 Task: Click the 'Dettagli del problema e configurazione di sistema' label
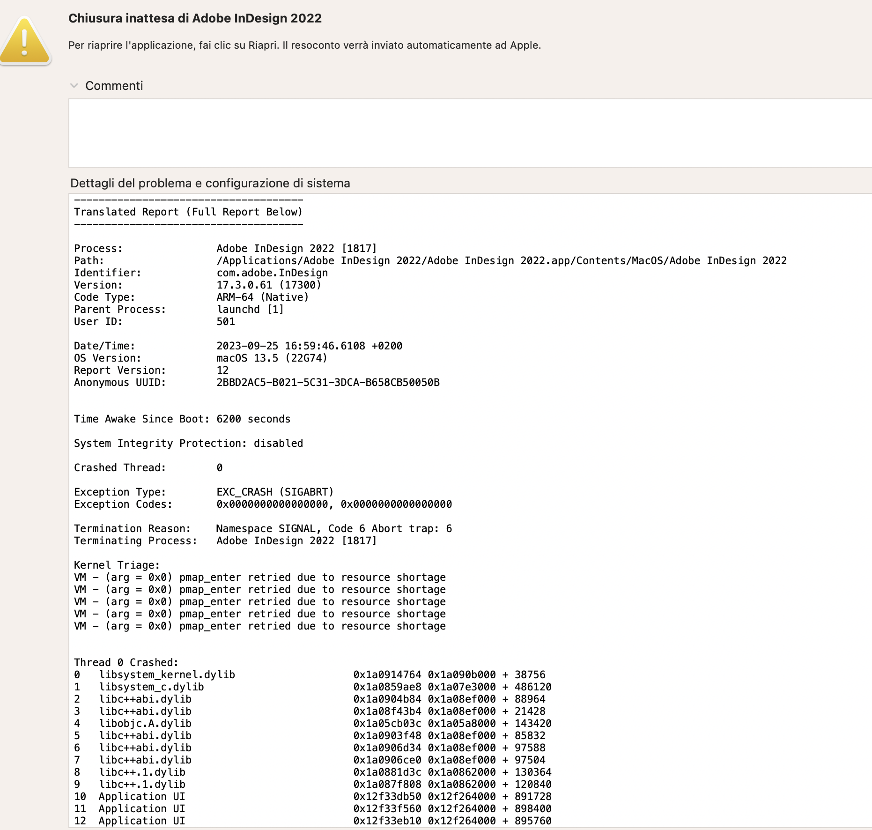click(210, 183)
